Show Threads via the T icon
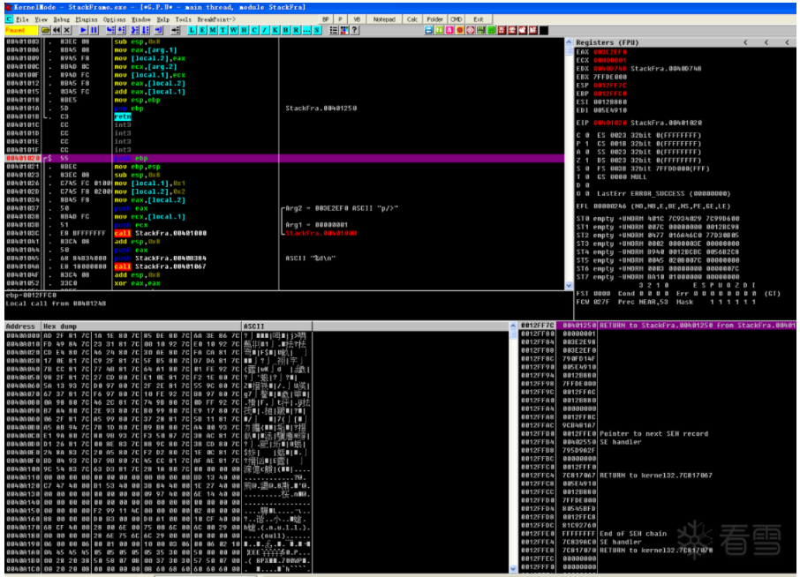The image size is (800, 577). [223, 31]
